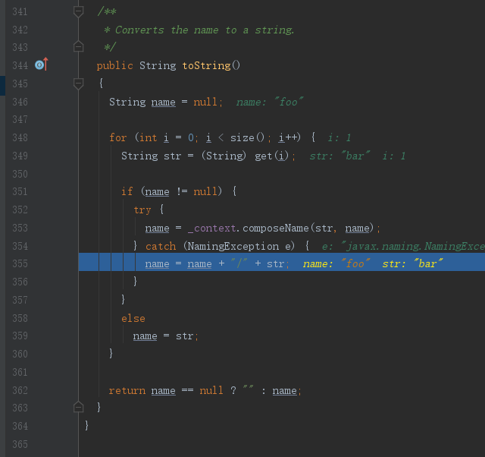Click inline hint str: "bar" on line 349
Image resolution: width=485 pixels, height=457 pixels.
[x=339, y=156]
